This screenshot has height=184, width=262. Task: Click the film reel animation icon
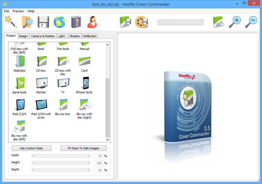(x=142, y=22)
